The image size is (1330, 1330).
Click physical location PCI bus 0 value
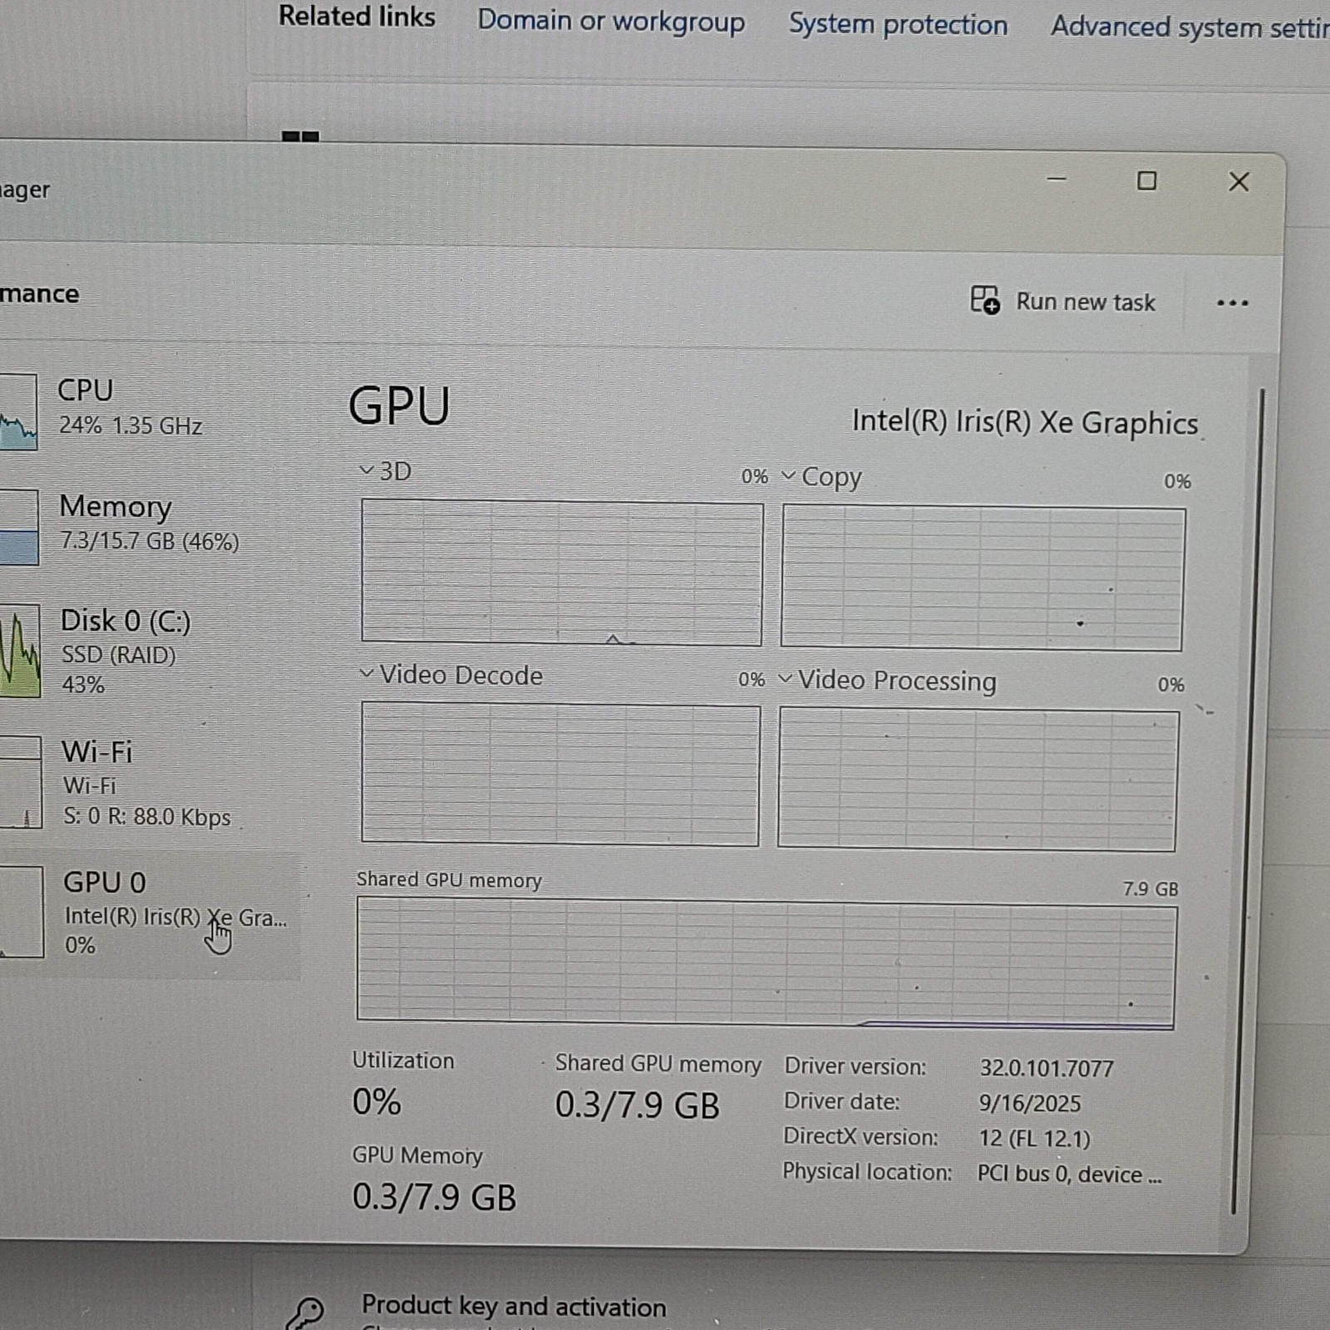point(1069,1174)
